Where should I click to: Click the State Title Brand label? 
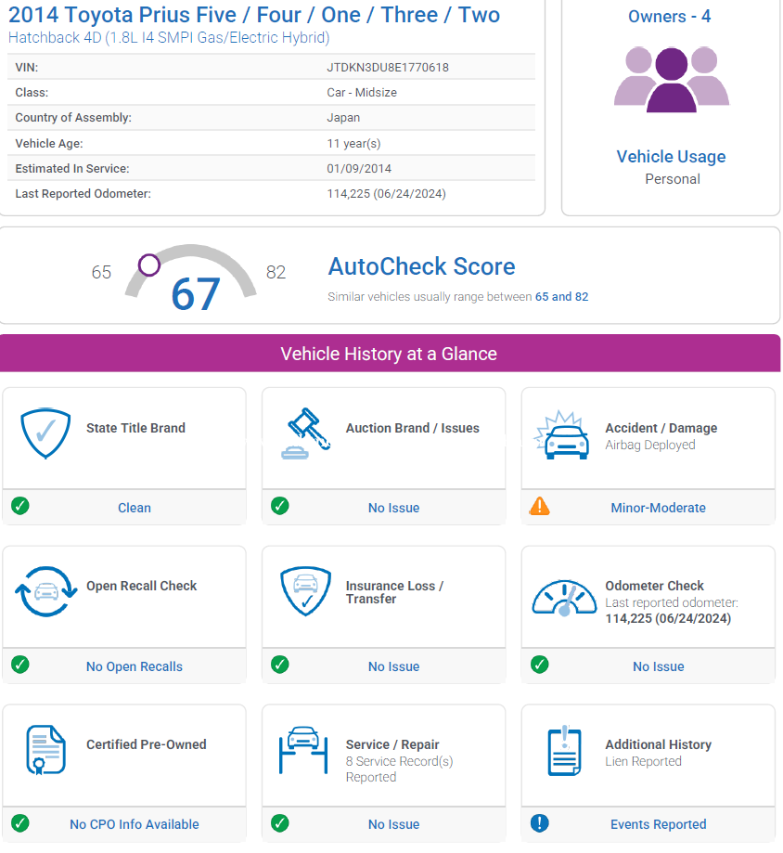(x=136, y=428)
